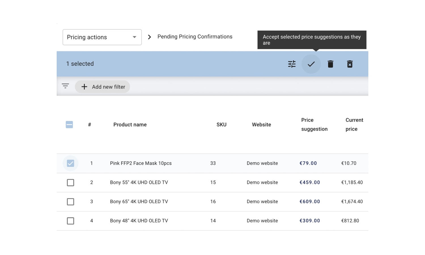Screen dimensions: 425x255
Task: Click the €609.00 price suggestion
Action: point(310,201)
